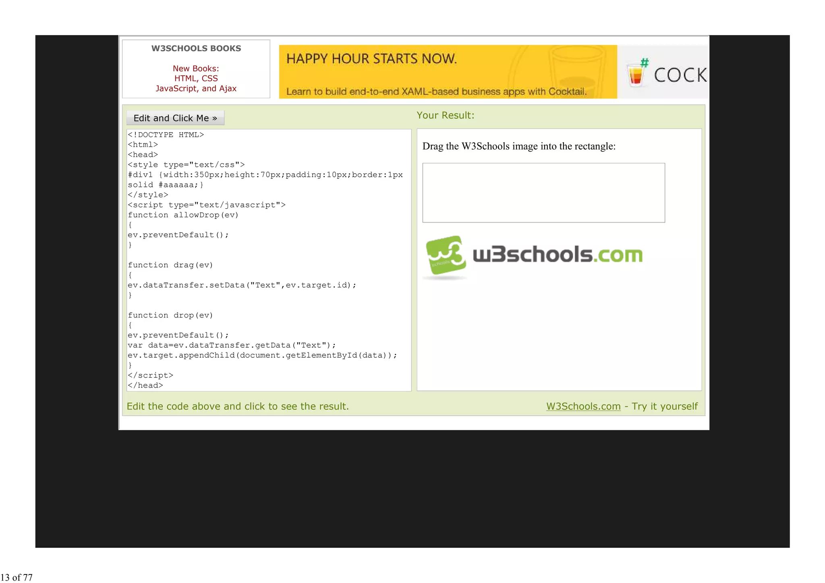Click the Learn to build XAML apps ad text
825x583 pixels.
(436, 92)
